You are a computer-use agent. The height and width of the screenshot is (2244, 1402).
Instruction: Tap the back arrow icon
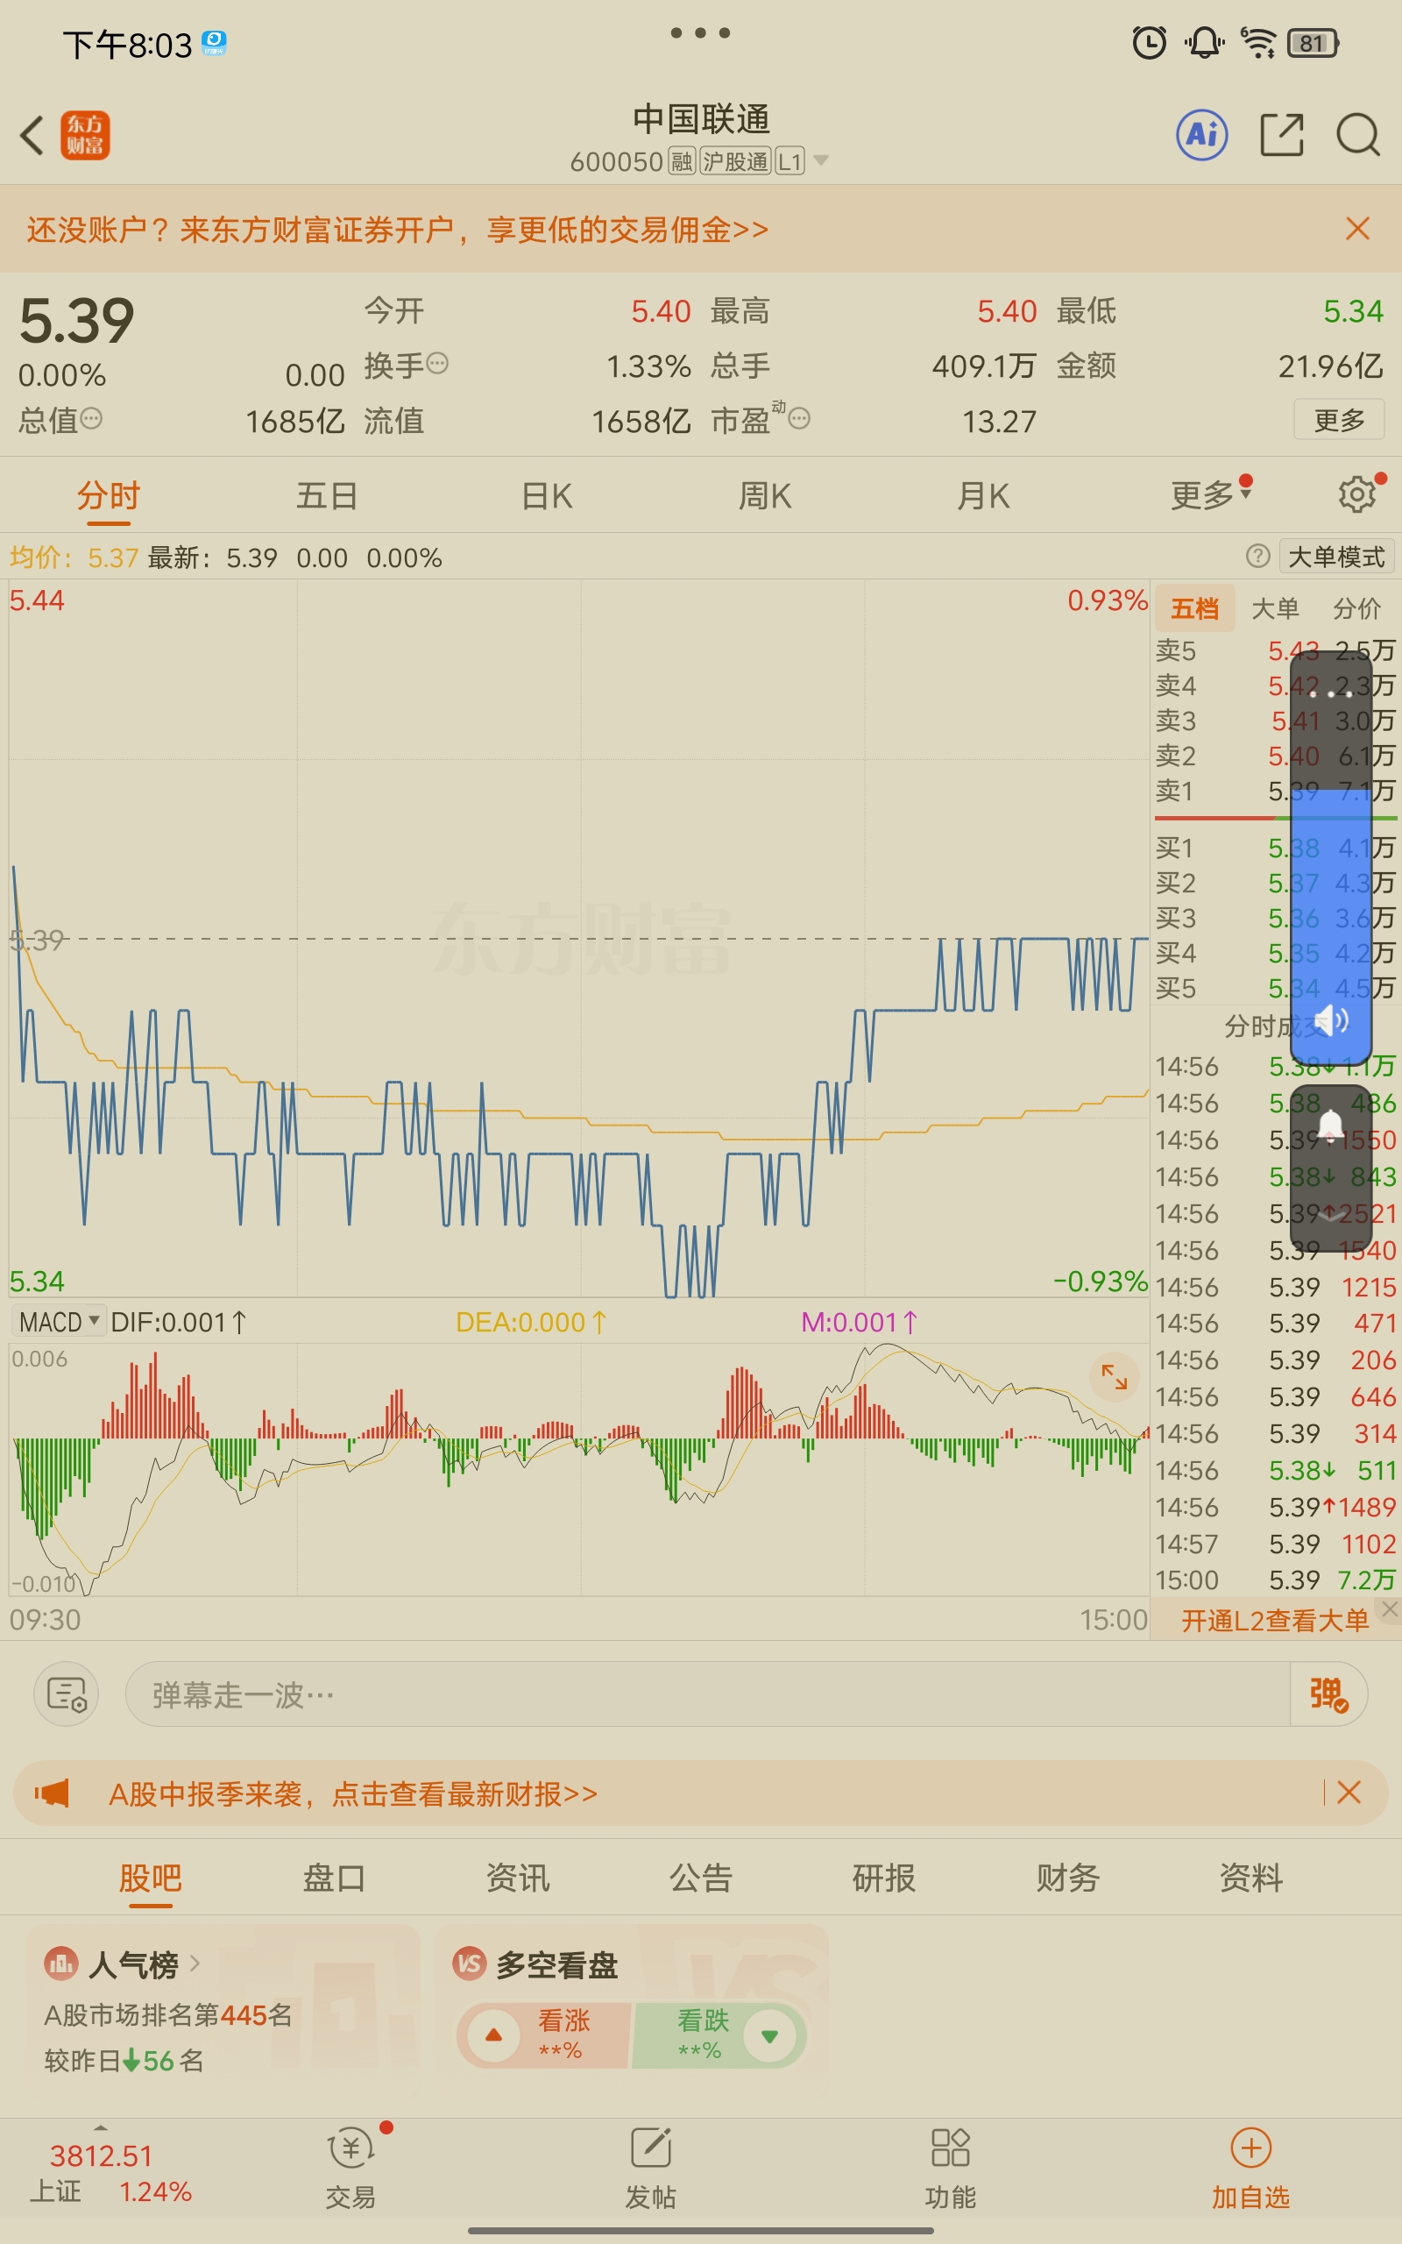[32, 135]
